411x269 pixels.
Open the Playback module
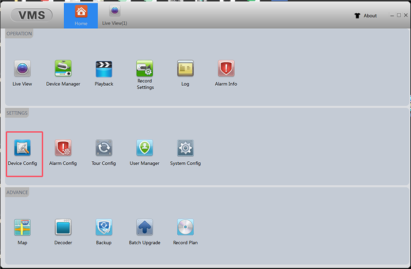pos(104,69)
